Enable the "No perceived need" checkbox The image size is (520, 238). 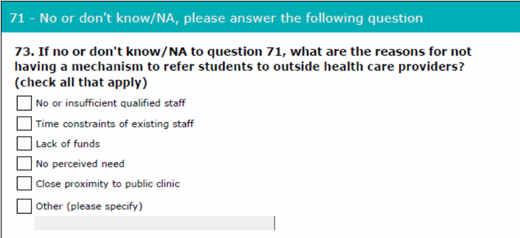(x=24, y=164)
